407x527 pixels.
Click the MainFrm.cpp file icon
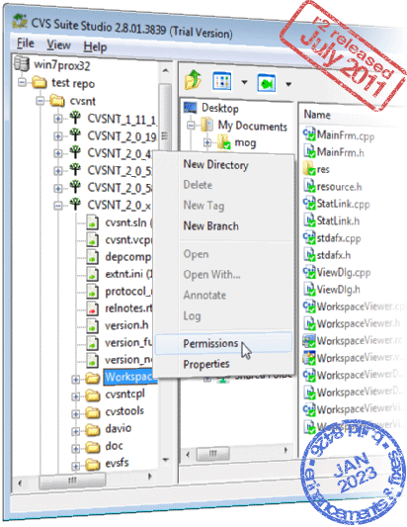309,133
